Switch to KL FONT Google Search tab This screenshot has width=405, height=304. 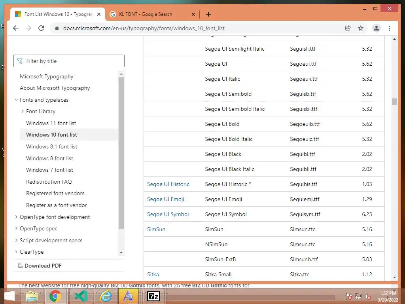click(146, 14)
